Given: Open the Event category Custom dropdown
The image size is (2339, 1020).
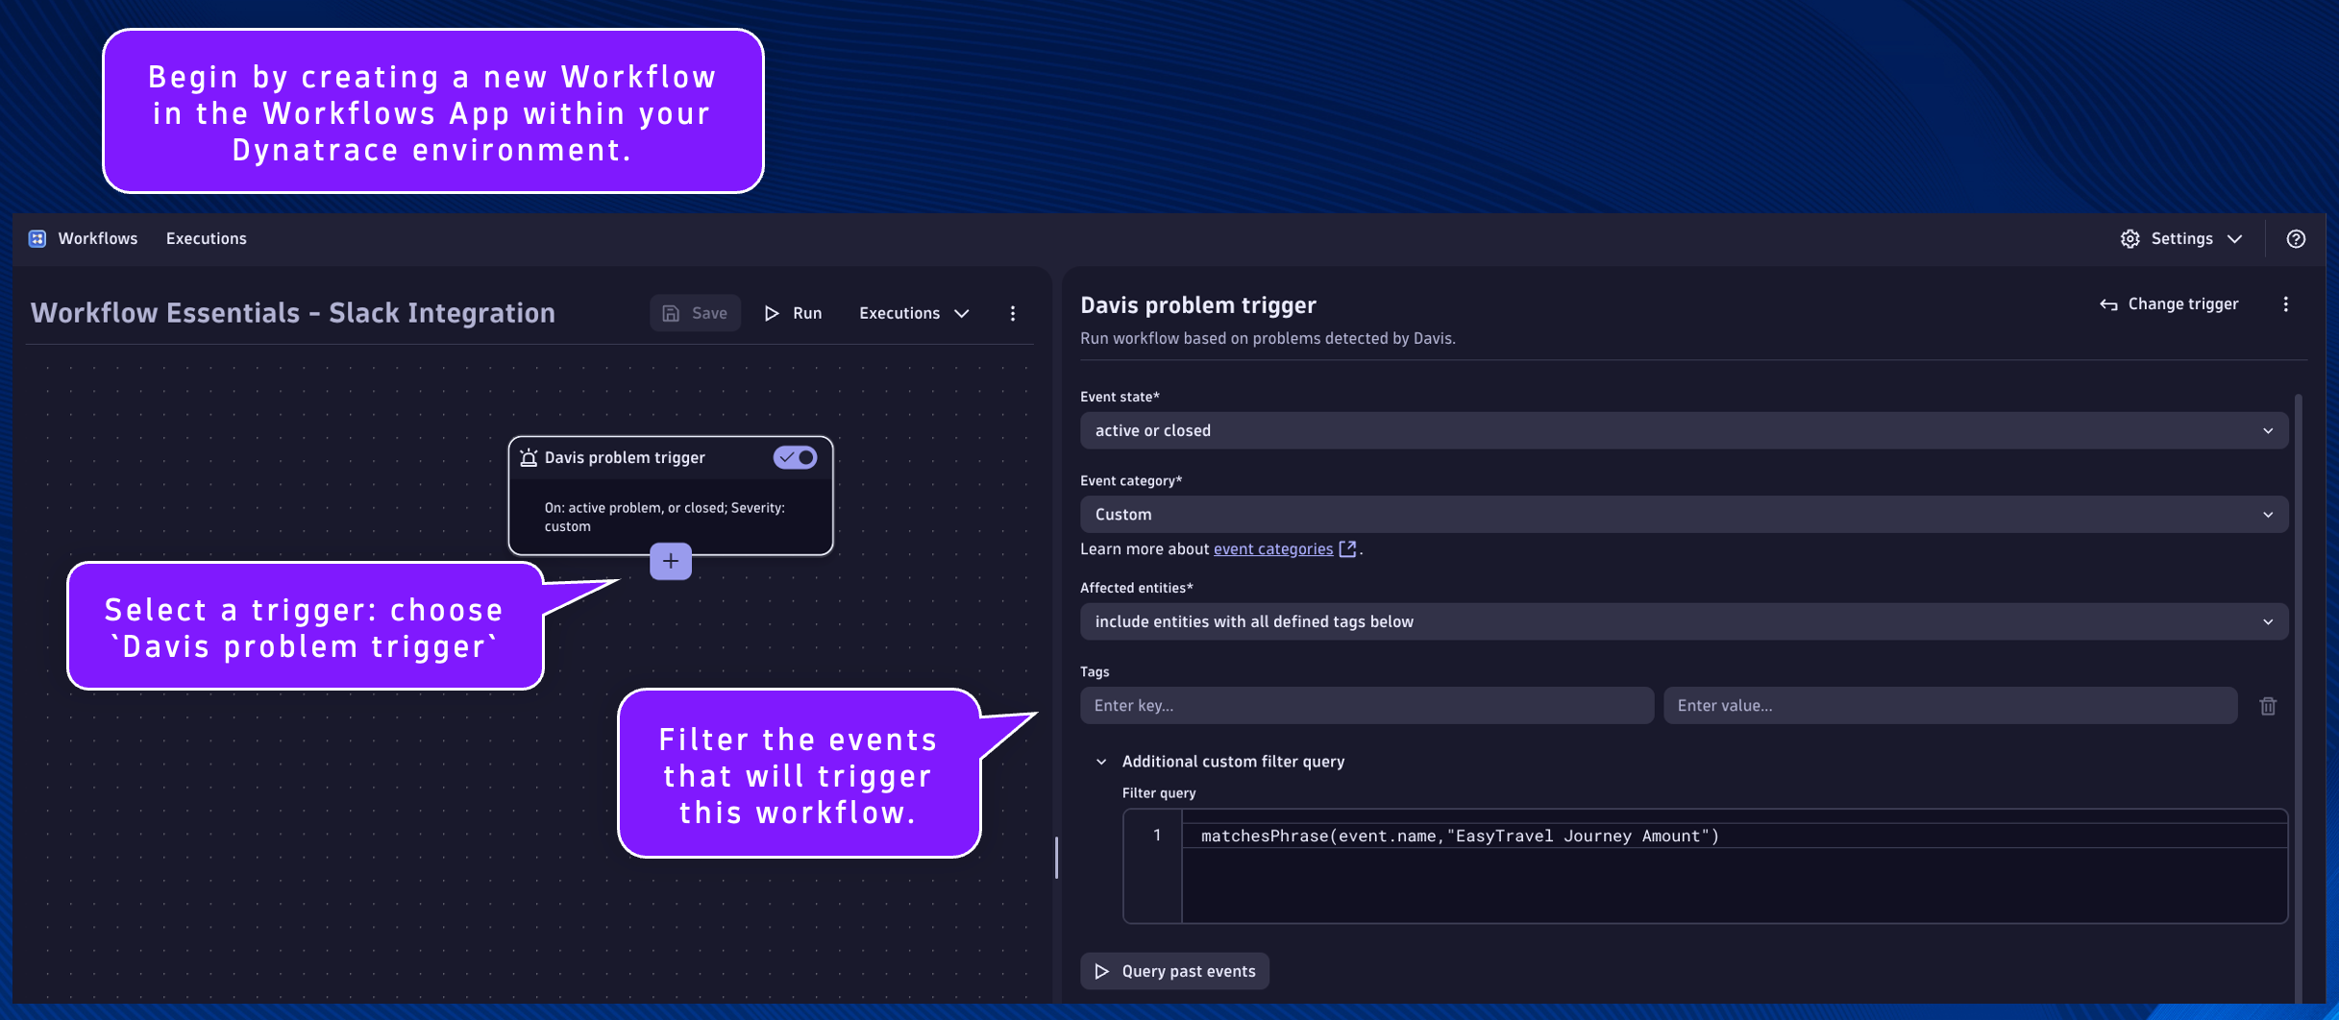Looking at the screenshot, I should click(x=1684, y=515).
